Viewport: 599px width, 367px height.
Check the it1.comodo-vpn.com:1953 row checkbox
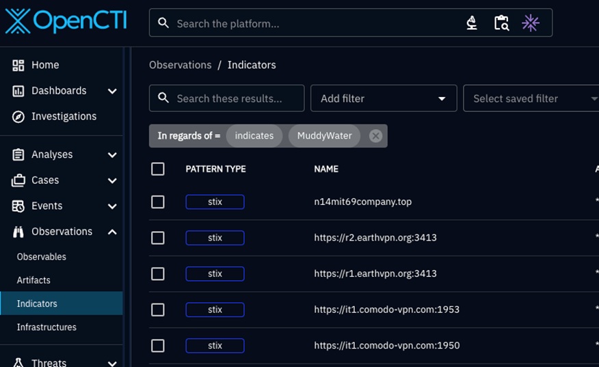pos(158,310)
